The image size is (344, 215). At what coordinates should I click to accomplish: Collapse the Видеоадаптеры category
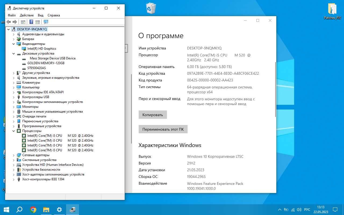pyautogui.click(x=14, y=44)
